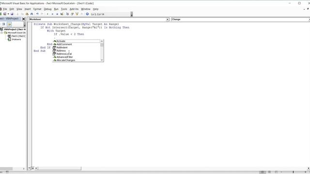Open the Window menu
Screen dimensions: 310x174
(86, 9)
